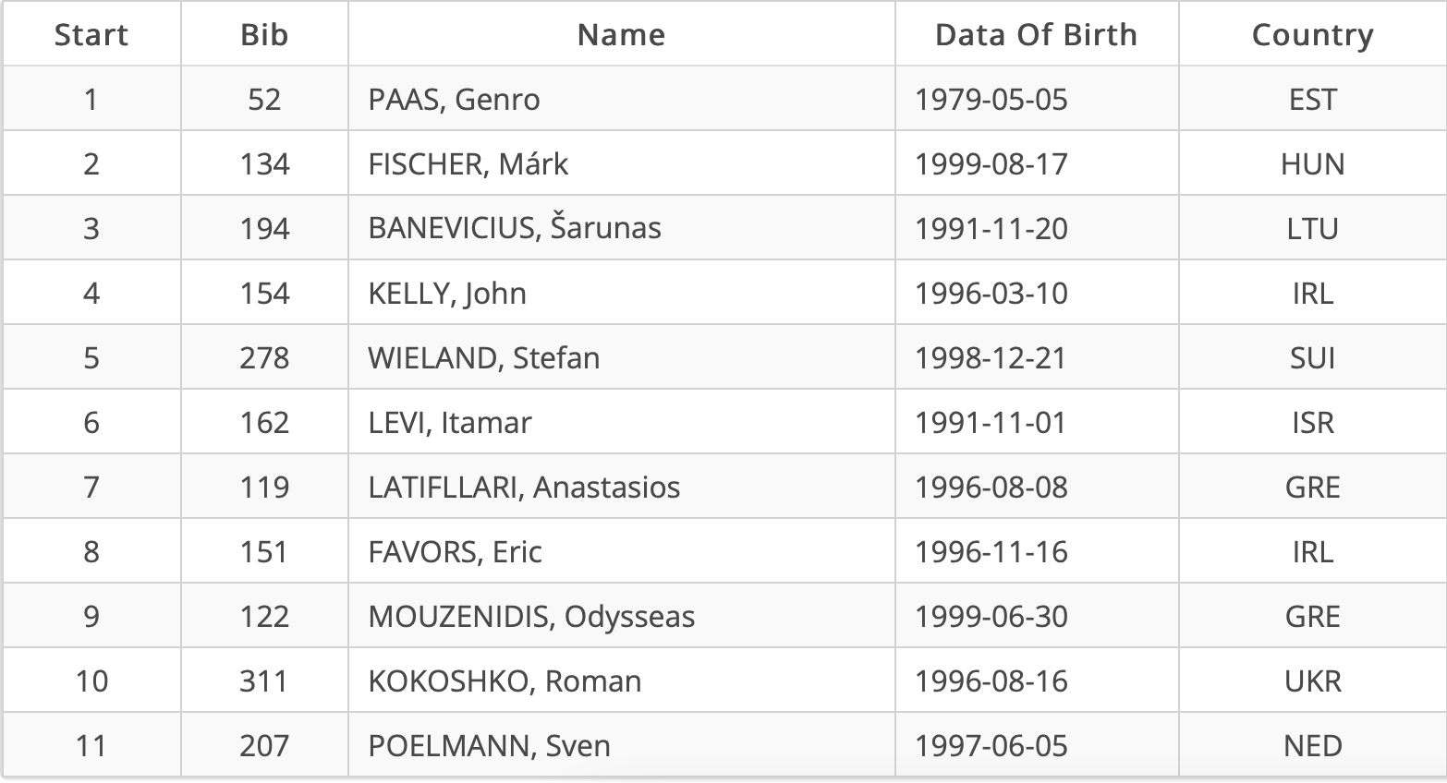Screen dimensions: 1447x783
Task: Select WIELAND, Stefan's bib number 278
Action: click(264, 358)
